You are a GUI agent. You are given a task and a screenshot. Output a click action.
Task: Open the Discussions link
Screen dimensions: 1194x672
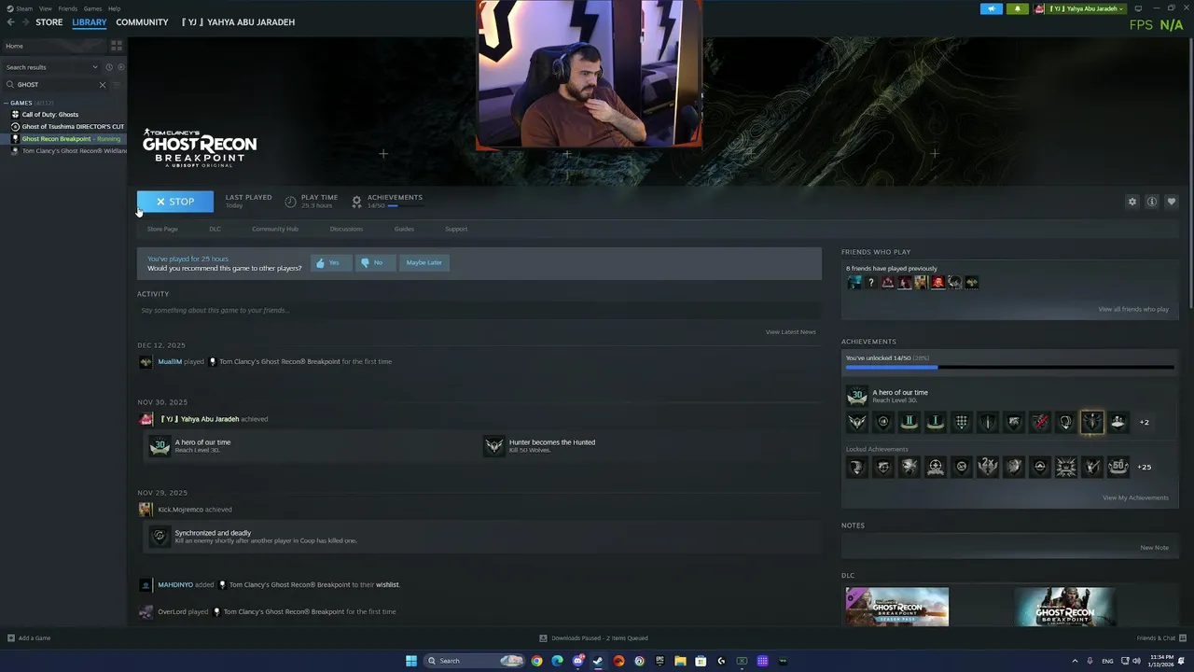pyautogui.click(x=346, y=229)
